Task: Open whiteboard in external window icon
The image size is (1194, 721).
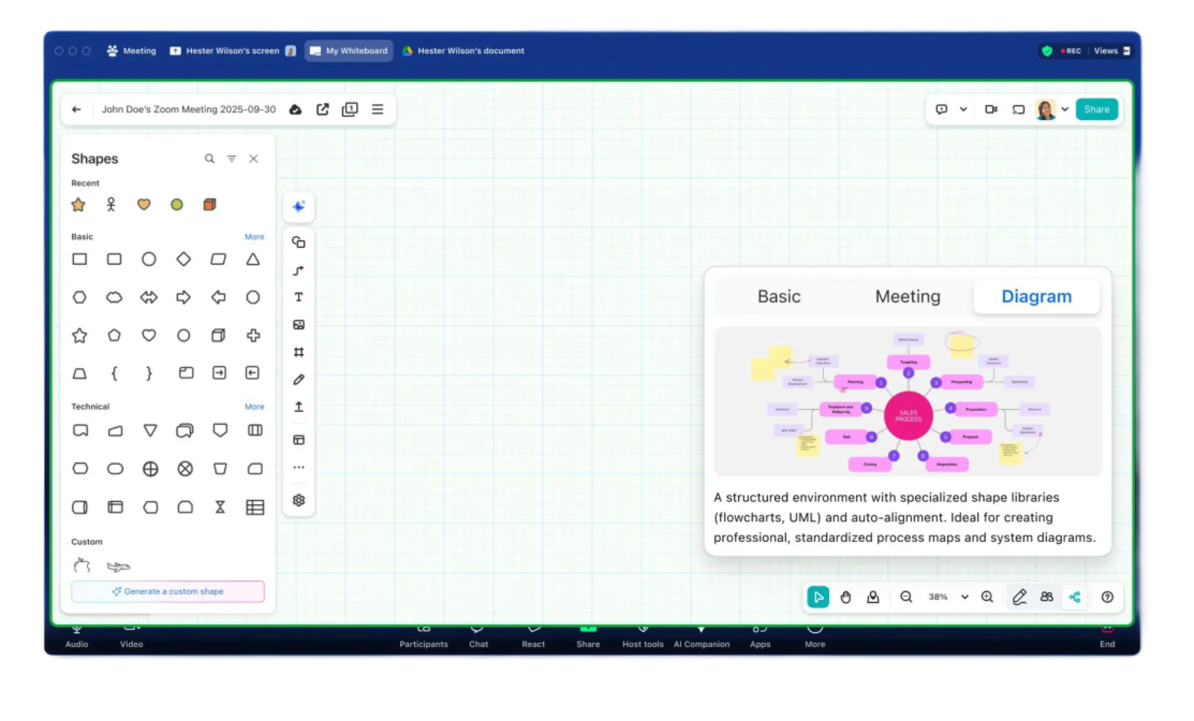Action: [322, 109]
